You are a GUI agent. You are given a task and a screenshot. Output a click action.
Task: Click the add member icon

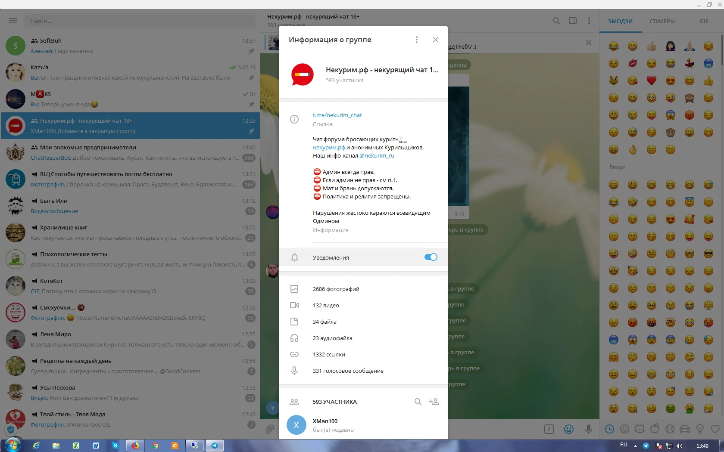434,402
